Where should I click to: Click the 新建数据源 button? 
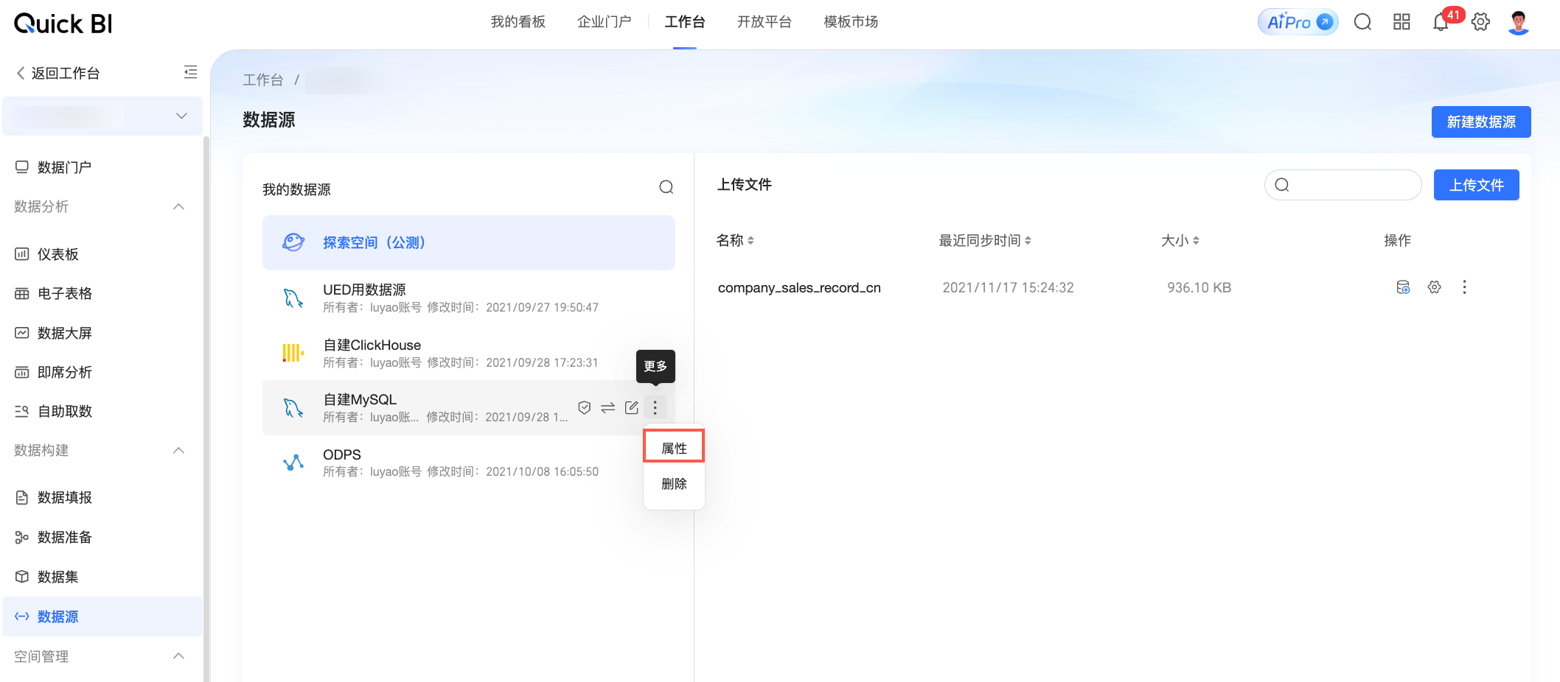(1481, 122)
